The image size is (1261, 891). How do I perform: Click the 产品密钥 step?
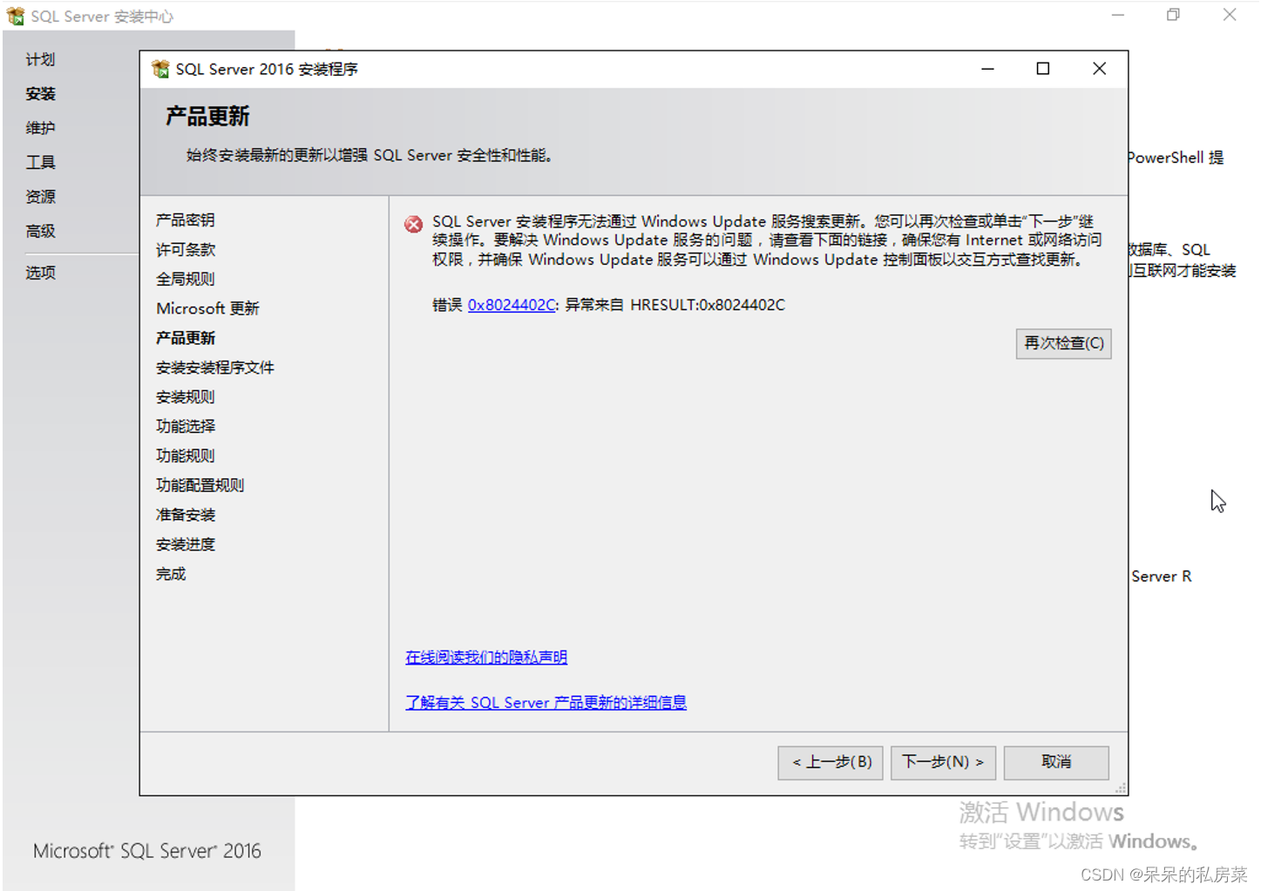point(185,220)
